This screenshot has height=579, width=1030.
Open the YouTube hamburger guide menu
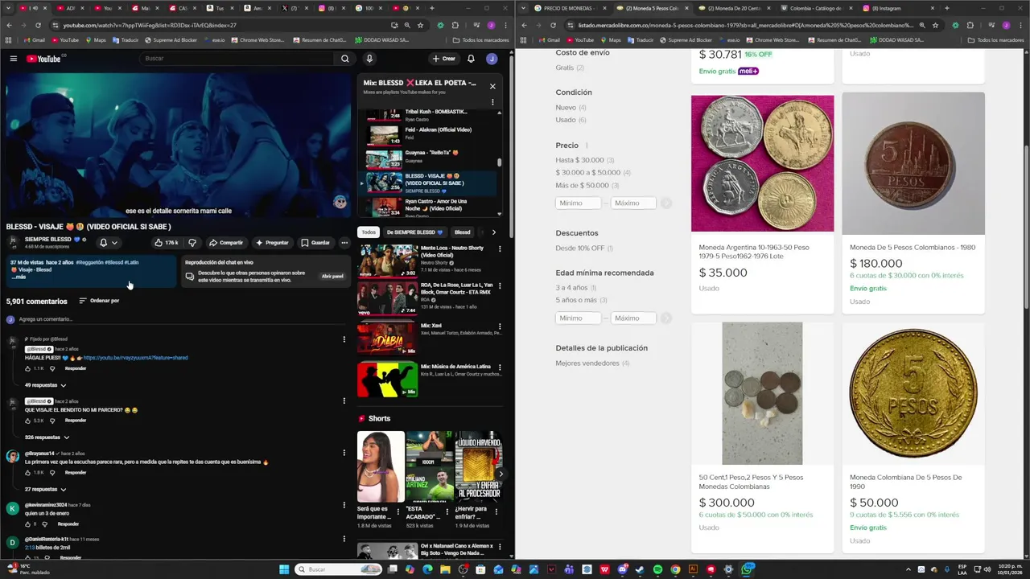pos(13,58)
